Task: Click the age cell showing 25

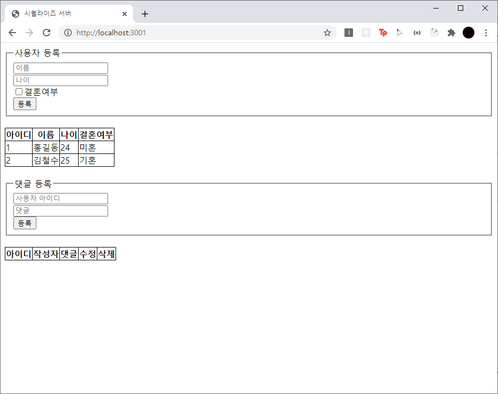Action: coord(69,160)
